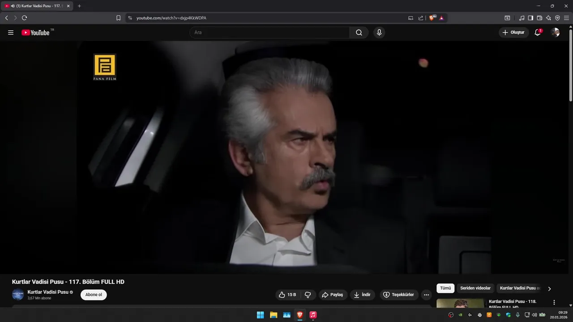Like the video with thumbs up
The height and width of the screenshot is (322, 573).
pos(287,295)
